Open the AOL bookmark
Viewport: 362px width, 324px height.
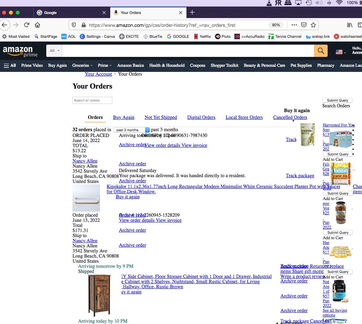(69, 36)
